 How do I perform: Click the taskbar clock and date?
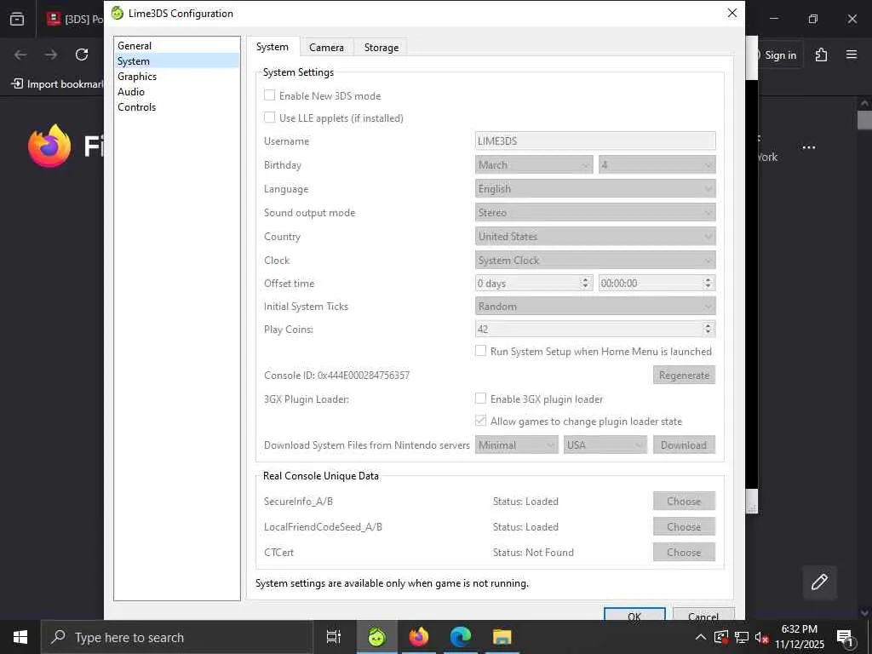coord(799,637)
